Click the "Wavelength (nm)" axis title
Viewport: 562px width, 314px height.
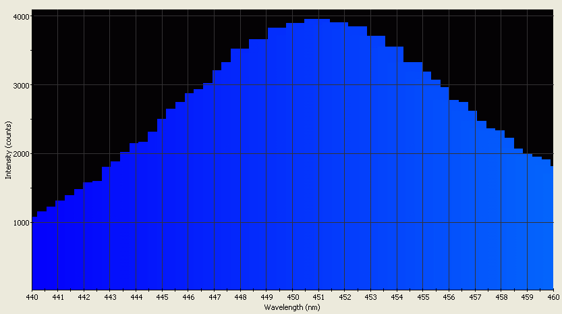pyautogui.click(x=292, y=307)
